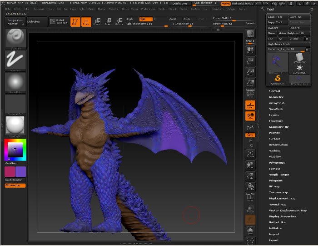Switch to the Scale gizmo in top shelf
318x246 pixels.
pos(108,22)
